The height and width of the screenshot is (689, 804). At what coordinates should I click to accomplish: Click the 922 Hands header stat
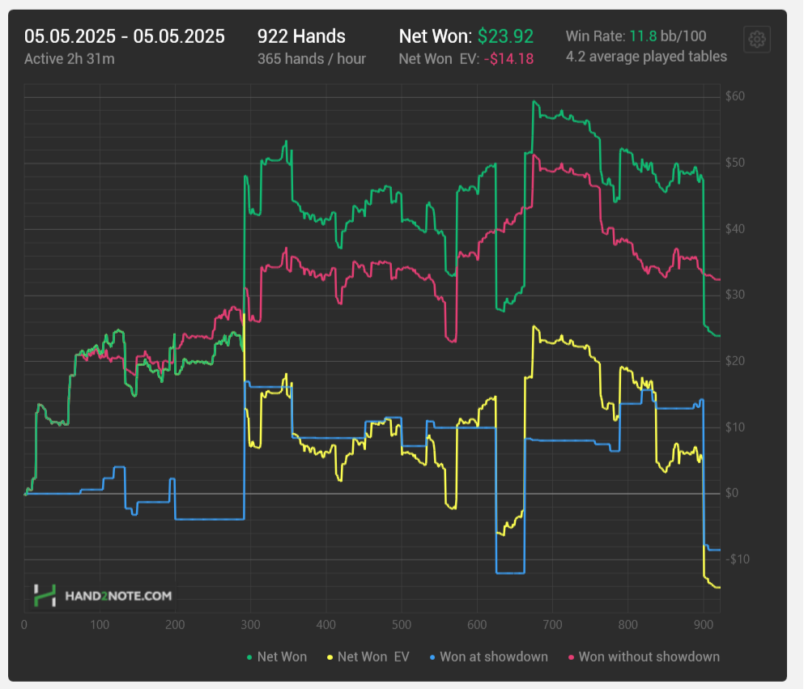pos(301,36)
